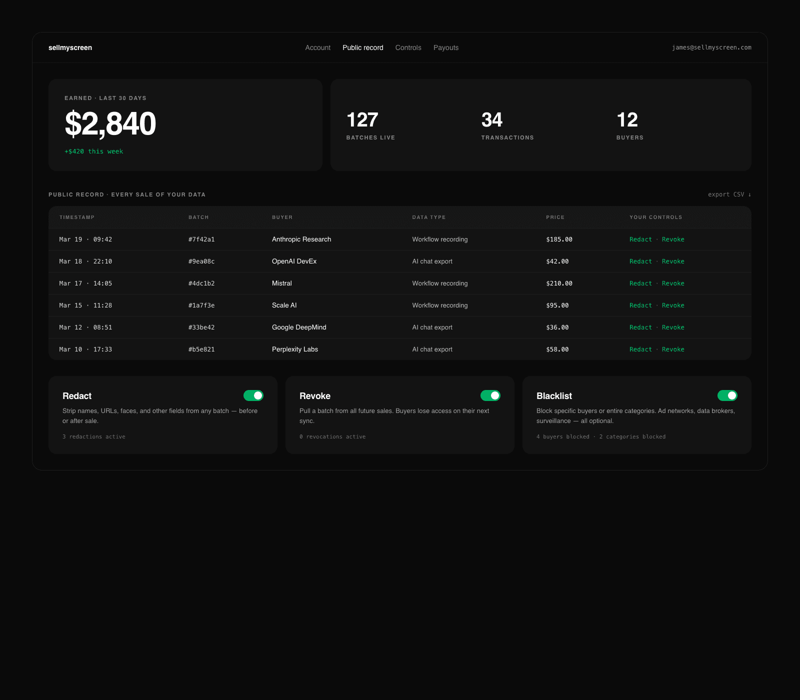Click the buyer Anthropic Research

pos(301,239)
